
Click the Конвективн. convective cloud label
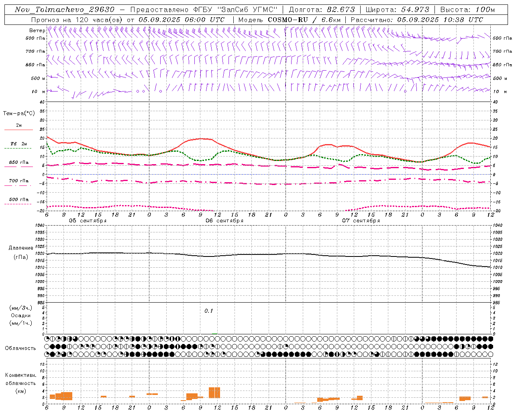[x=21, y=375]
